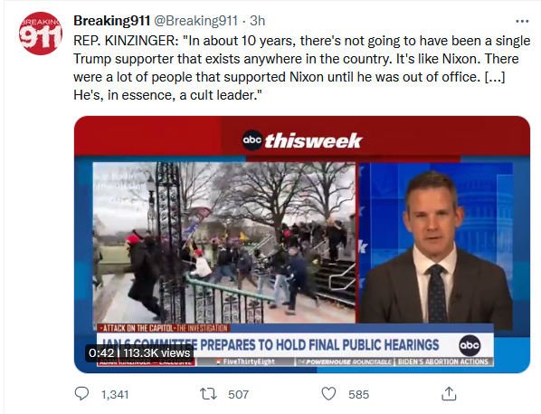Play the ABC This Week video
This screenshot has width=541, height=414.
302,245
